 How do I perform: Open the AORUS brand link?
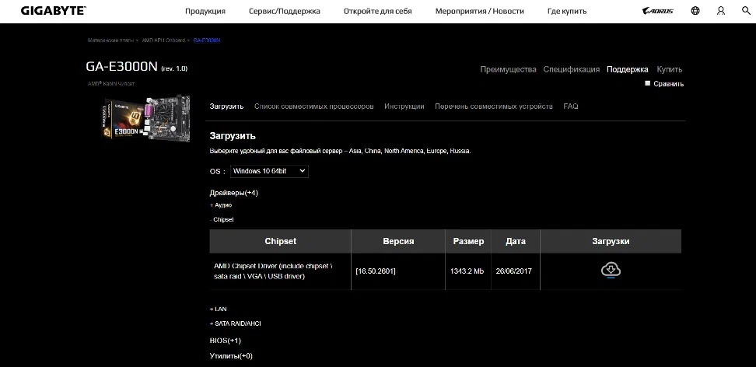658,11
